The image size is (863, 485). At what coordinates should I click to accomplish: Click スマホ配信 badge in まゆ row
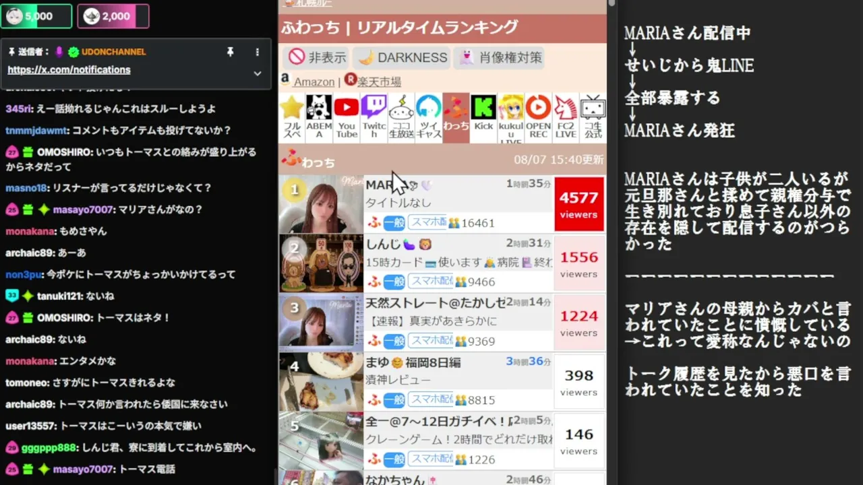[x=430, y=399]
